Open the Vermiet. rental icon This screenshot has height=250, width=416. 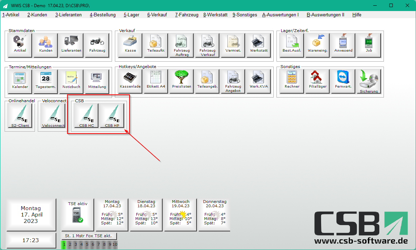233,45
